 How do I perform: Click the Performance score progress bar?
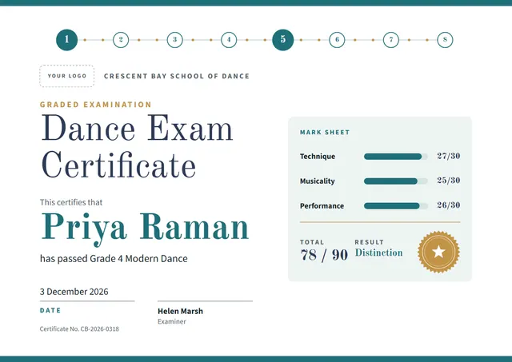click(396, 206)
